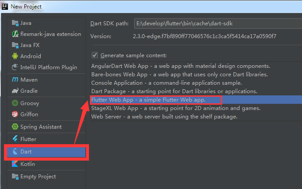Click the IntelliJ IDEA title bar icon
302x189 pixels.
point(5,7)
